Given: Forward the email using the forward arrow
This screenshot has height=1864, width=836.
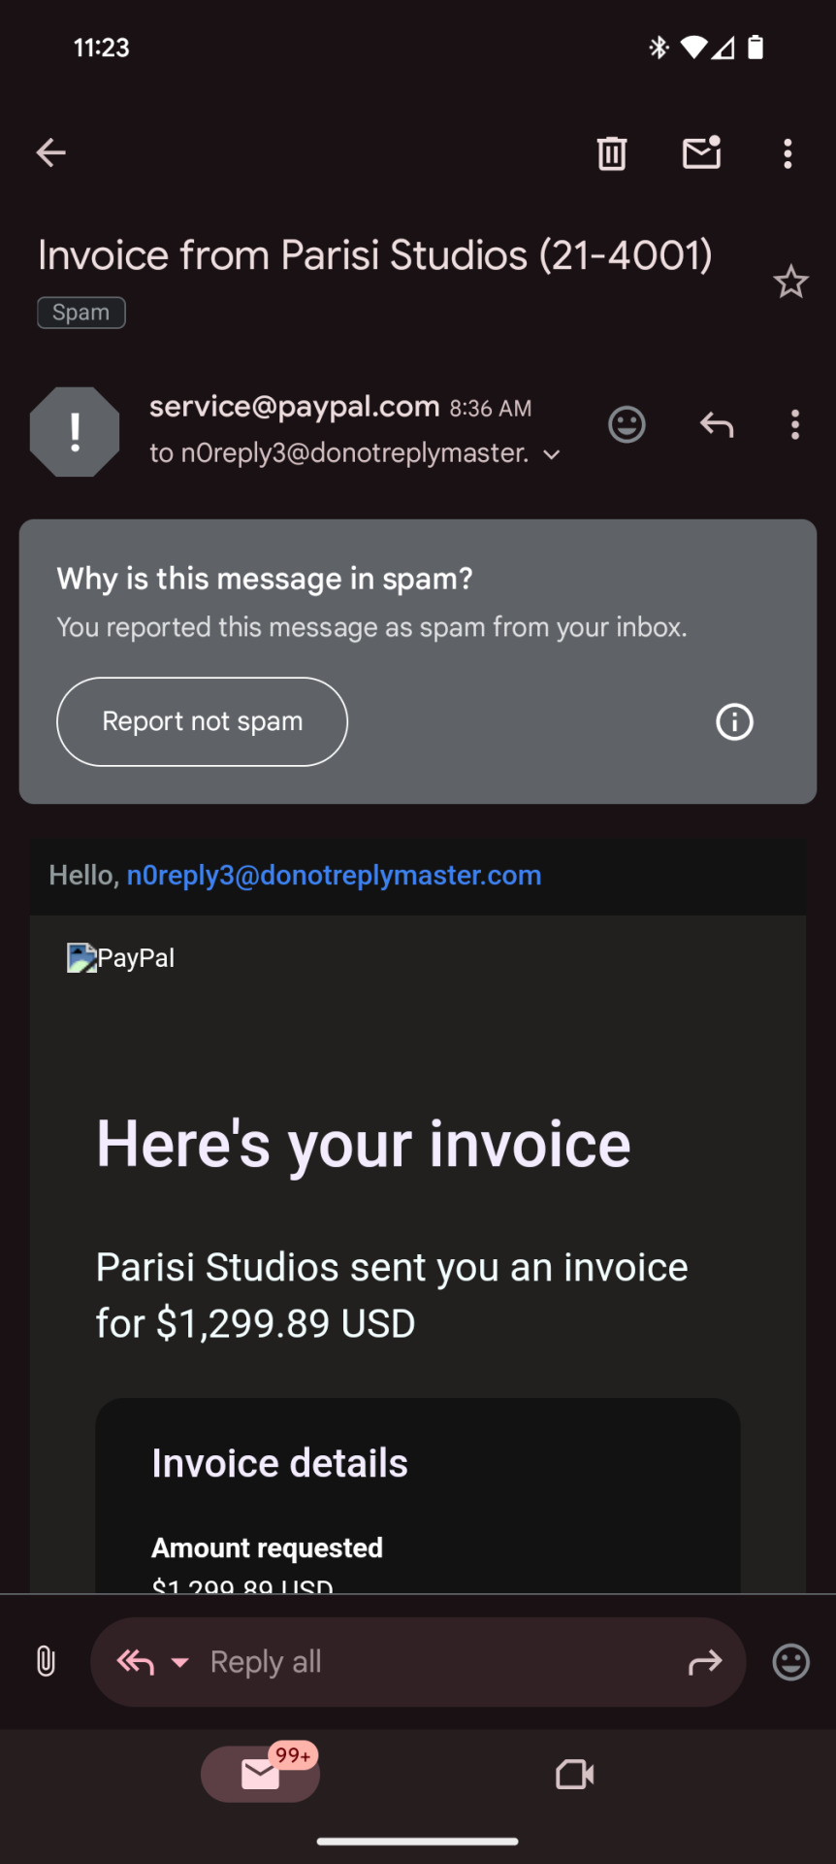Looking at the screenshot, I should (x=705, y=1662).
